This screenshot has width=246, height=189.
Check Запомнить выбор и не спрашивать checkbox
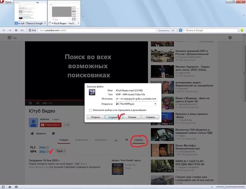pyautogui.click(x=90, y=110)
